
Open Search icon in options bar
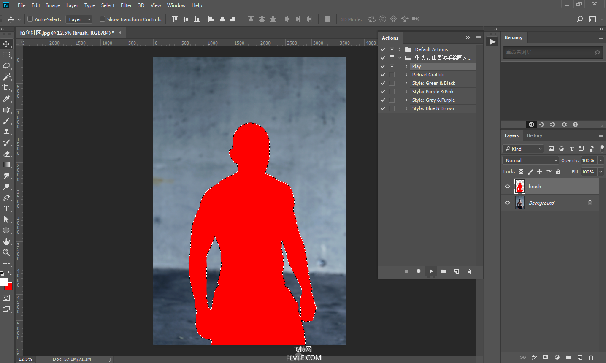[x=580, y=19]
